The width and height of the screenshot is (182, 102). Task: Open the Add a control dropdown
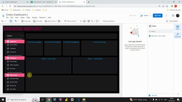pos(71,21)
